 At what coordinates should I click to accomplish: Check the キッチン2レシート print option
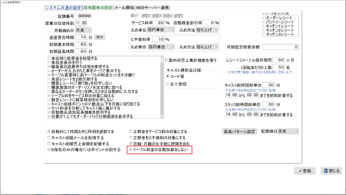click(264, 30)
